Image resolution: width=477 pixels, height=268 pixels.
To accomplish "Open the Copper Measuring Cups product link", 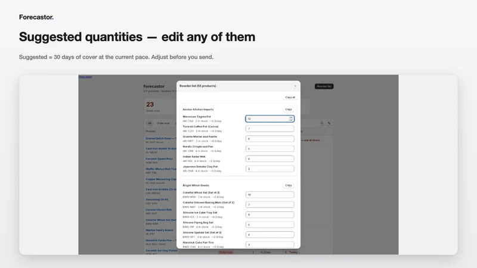I will (x=161, y=179).
